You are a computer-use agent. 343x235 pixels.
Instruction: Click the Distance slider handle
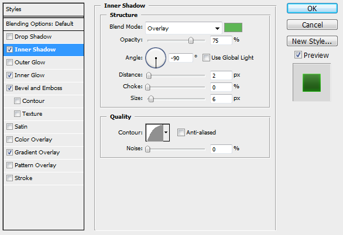tap(149, 75)
